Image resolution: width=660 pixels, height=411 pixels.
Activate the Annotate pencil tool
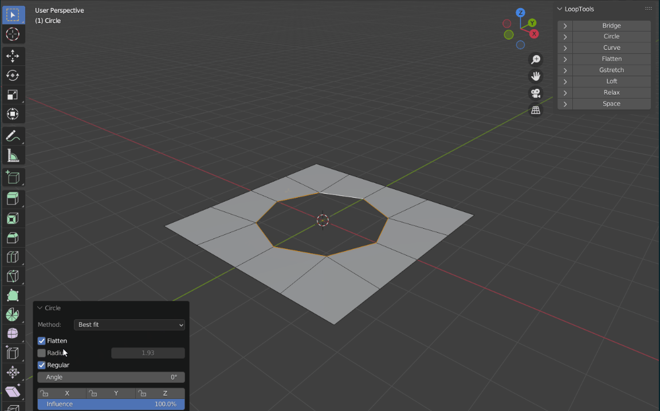pyautogui.click(x=13, y=136)
